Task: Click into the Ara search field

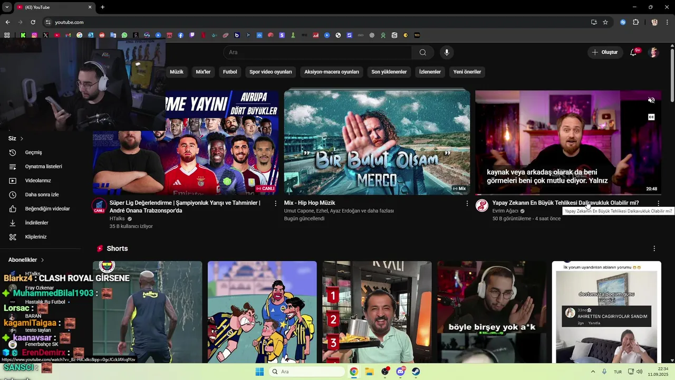Action: click(x=317, y=52)
